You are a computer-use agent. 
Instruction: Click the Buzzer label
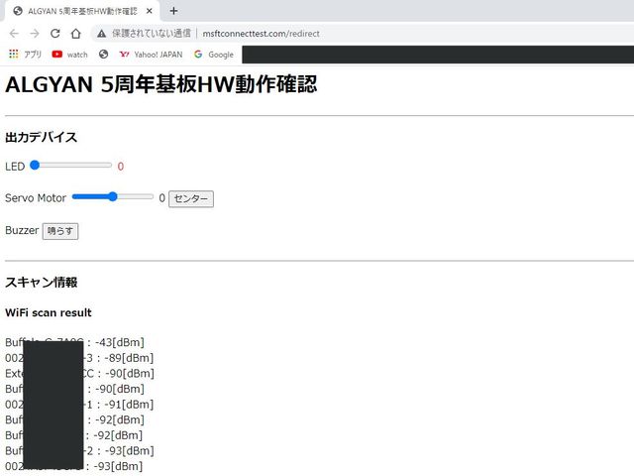pyautogui.click(x=22, y=230)
